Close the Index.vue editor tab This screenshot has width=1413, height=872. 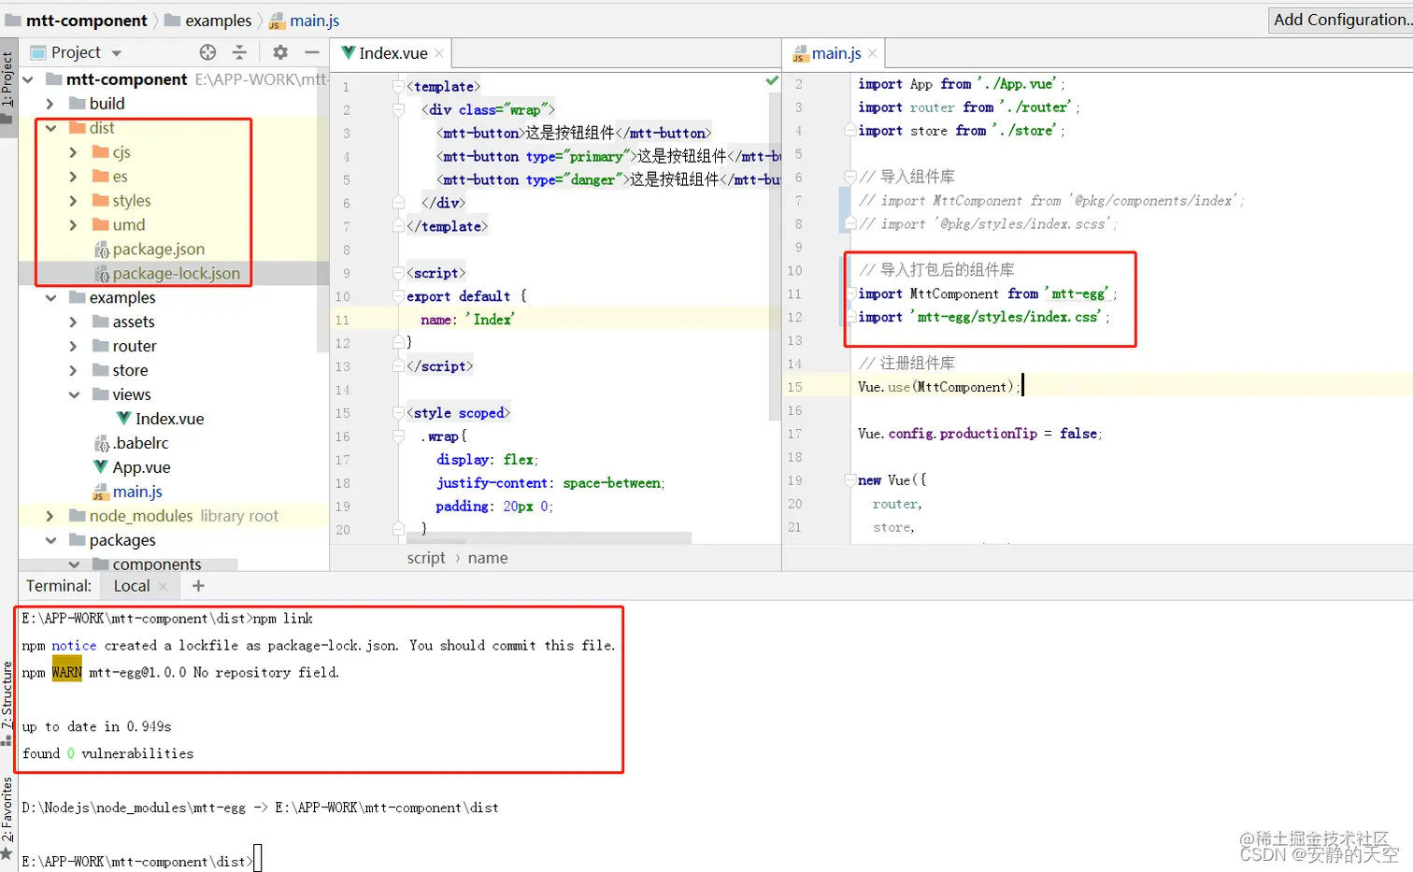pyautogui.click(x=439, y=53)
